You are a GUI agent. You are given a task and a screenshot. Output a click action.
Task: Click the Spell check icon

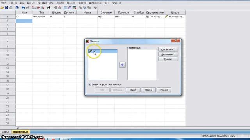(x=95, y=8)
